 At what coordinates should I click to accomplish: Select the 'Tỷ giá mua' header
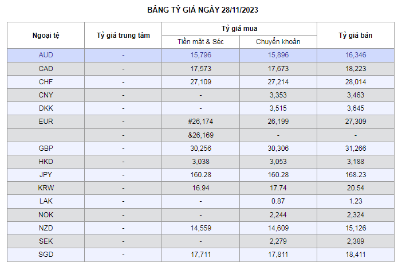pyautogui.click(x=239, y=28)
